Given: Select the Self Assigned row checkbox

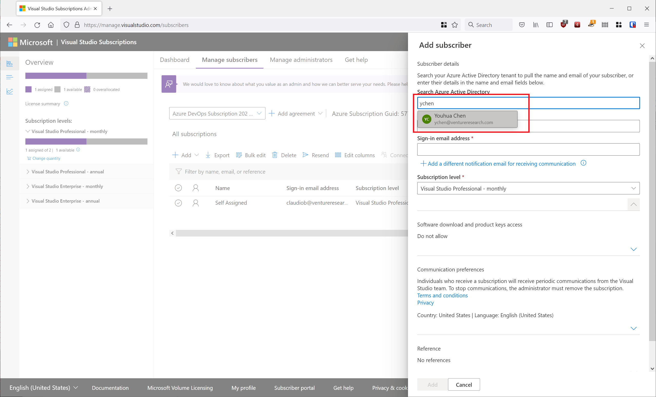Looking at the screenshot, I should coord(178,203).
